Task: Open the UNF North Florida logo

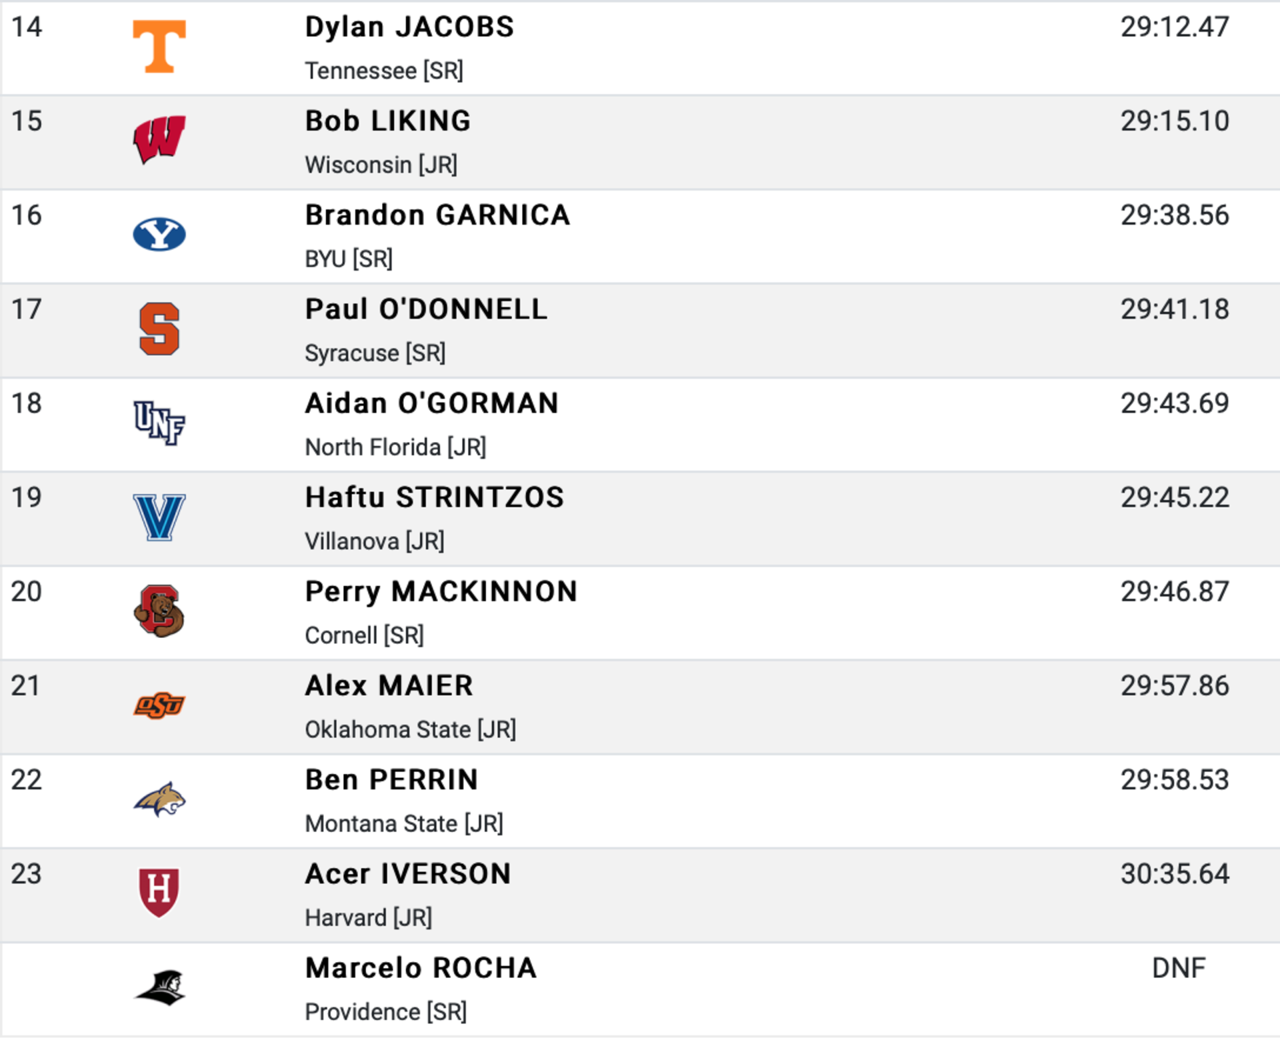Action: pyautogui.click(x=159, y=423)
